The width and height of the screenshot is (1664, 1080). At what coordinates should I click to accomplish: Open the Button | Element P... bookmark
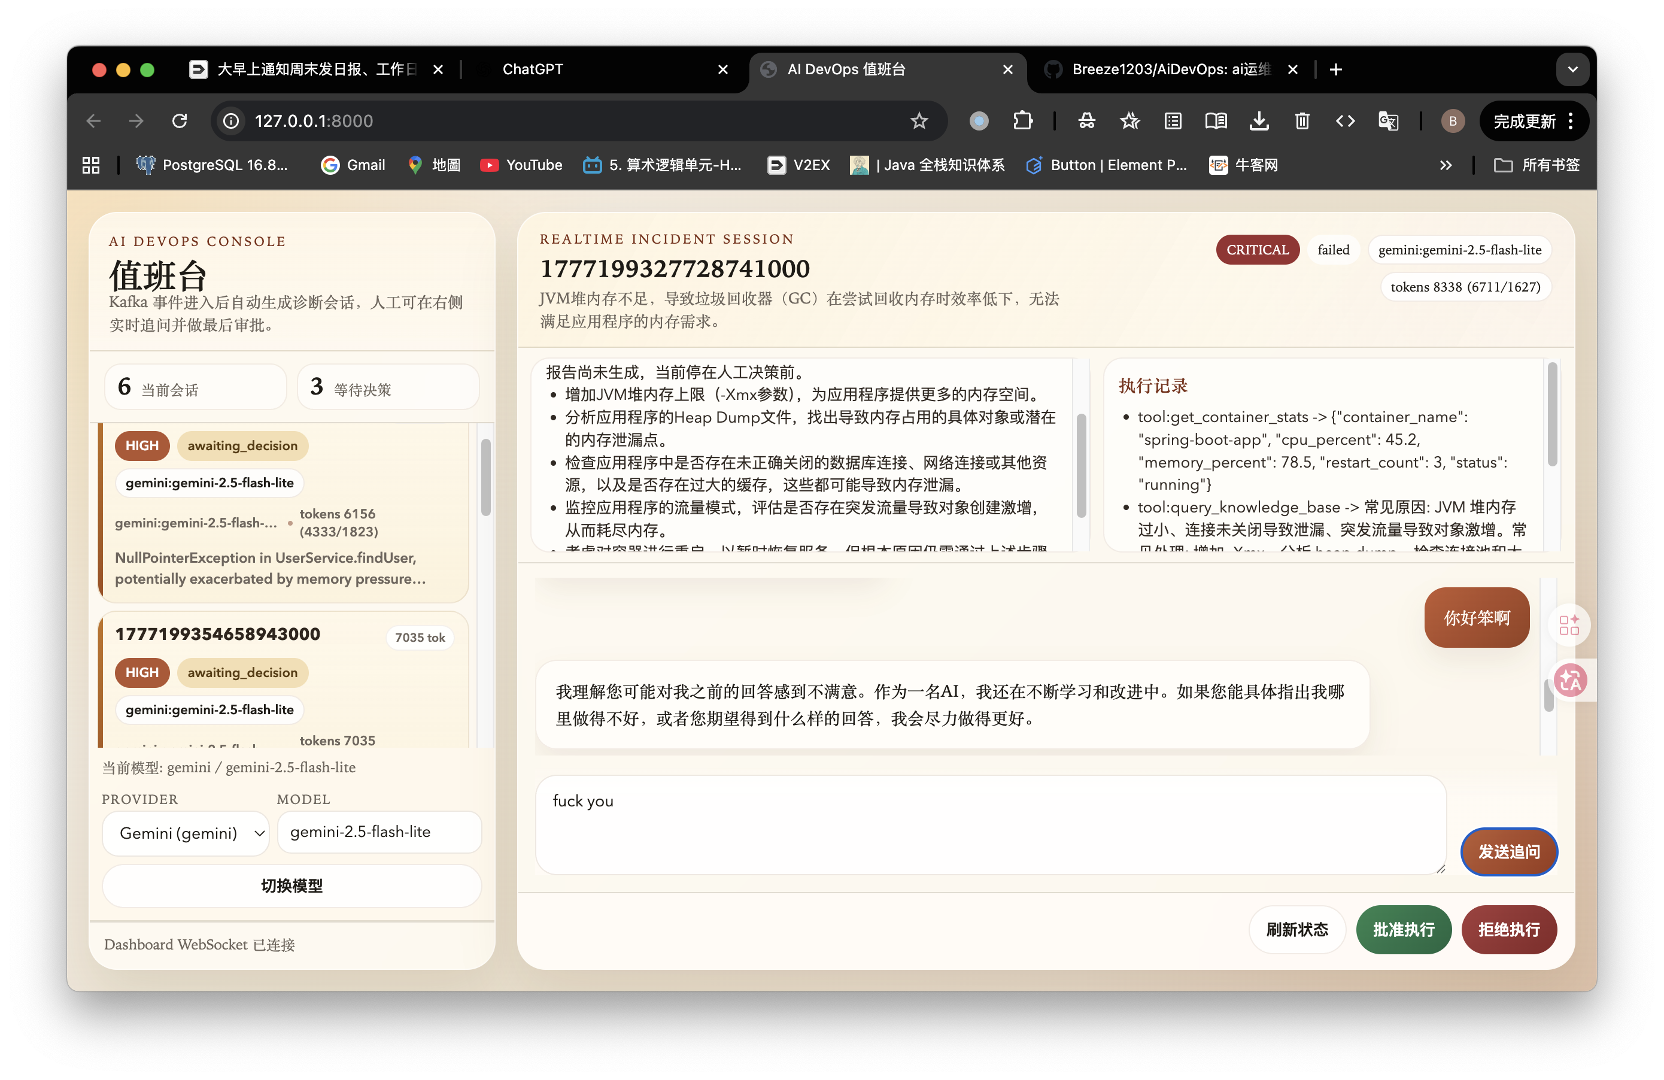[1106, 165]
